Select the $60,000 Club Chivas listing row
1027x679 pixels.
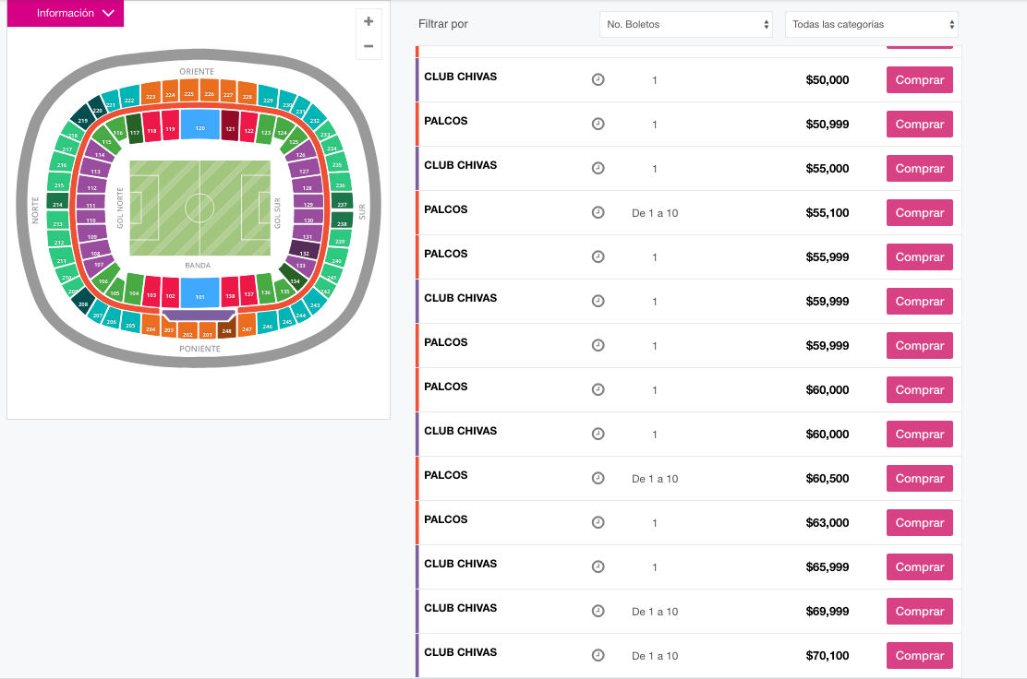[x=688, y=435]
